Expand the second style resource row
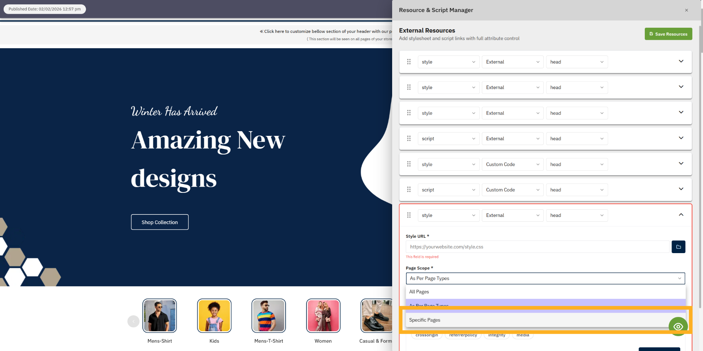 pyautogui.click(x=681, y=87)
